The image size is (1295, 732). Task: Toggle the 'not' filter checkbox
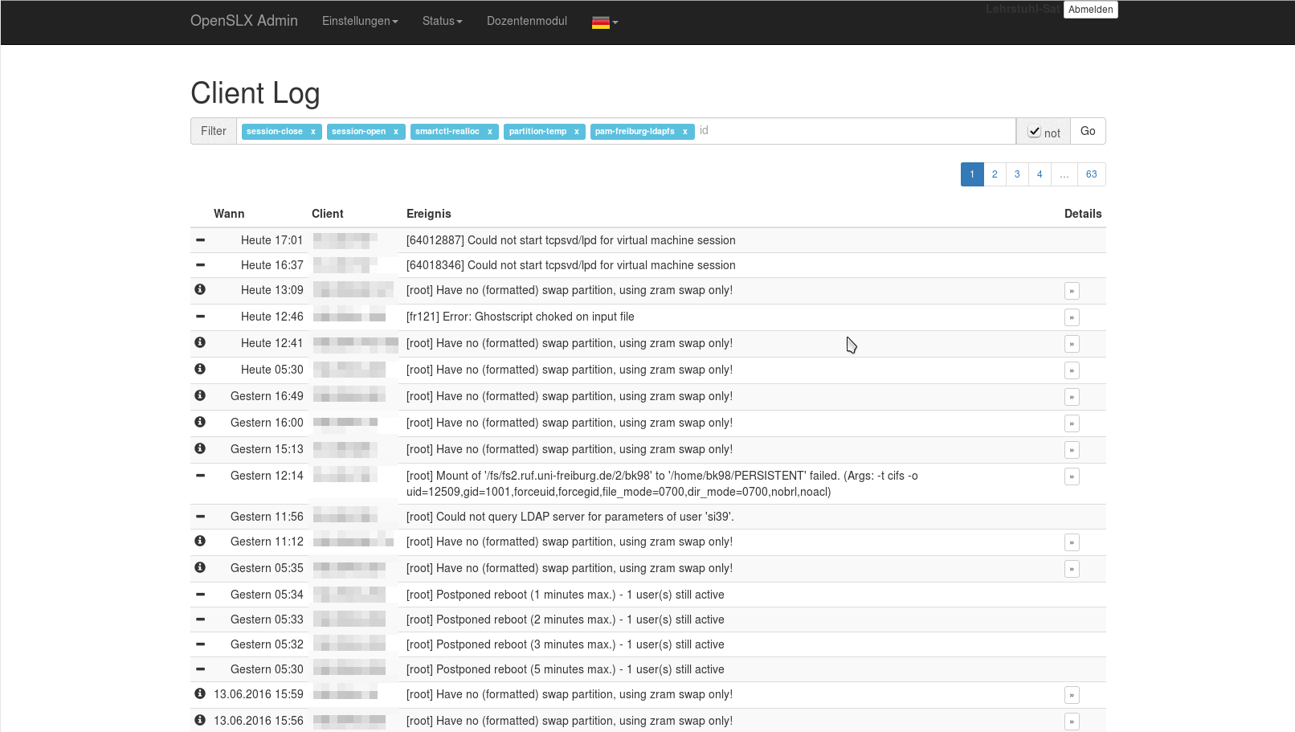1035,132
